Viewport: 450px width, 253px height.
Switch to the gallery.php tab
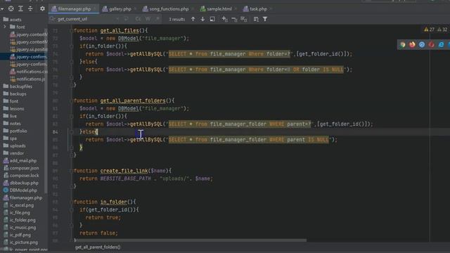pos(120,9)
